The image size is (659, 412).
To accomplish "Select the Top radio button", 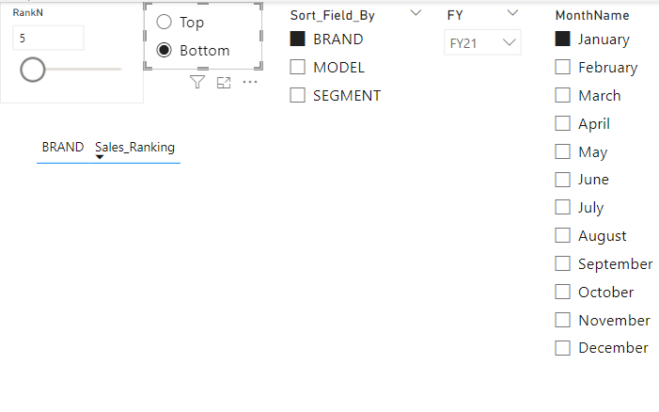I will coord(165,23).
